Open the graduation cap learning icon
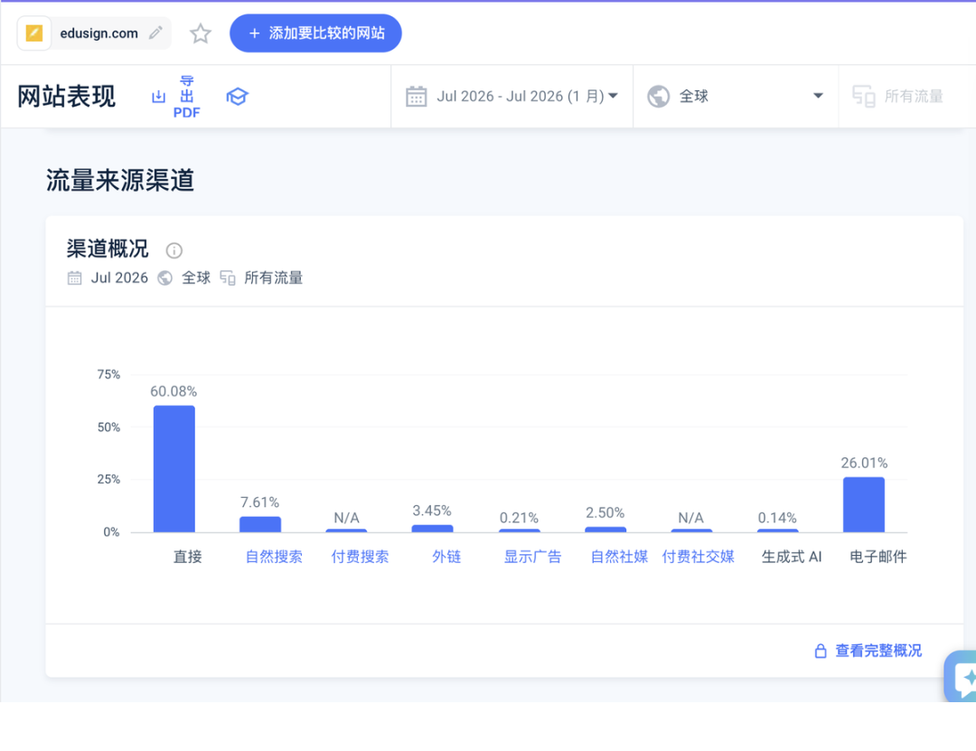This screenshot has height=751, width=976. [x=237, y=97]
